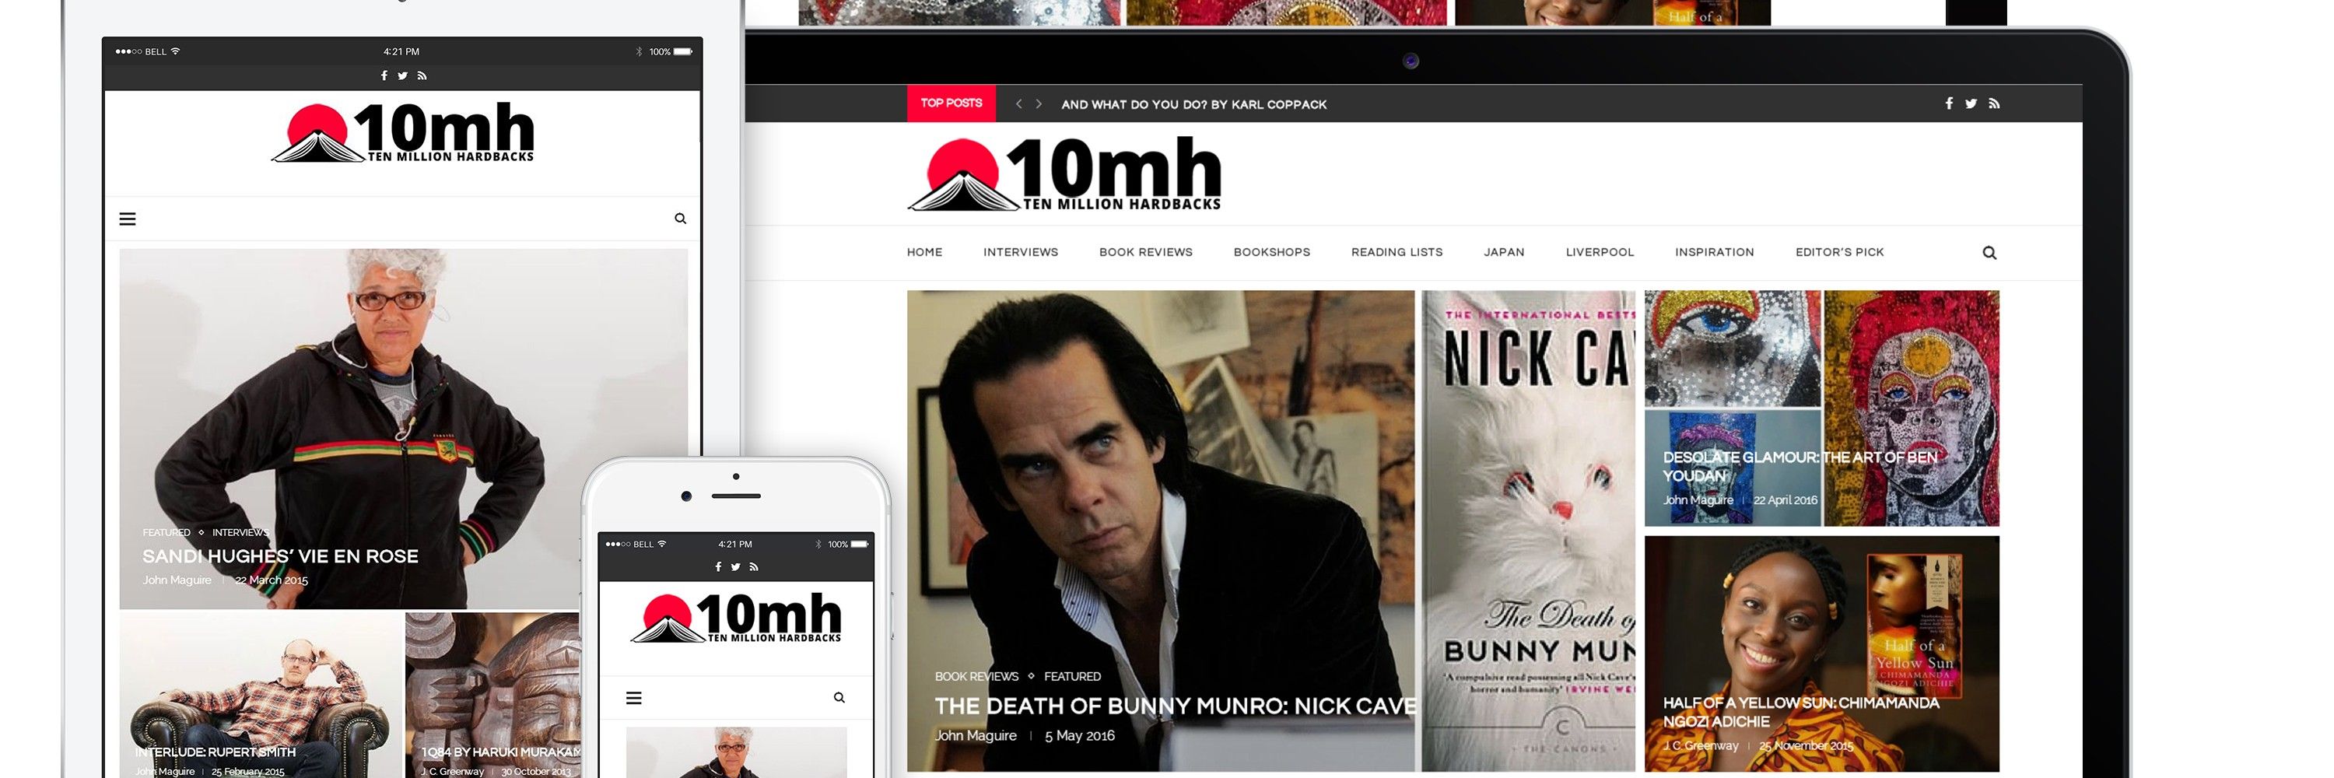This screenshot has width=2334, height=778.
Task: Tap the search icon on the phone site
Action: point(839,697)
